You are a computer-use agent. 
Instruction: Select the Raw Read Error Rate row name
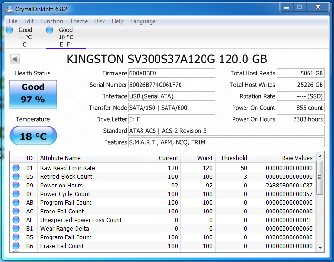click(x=67, y=168)
